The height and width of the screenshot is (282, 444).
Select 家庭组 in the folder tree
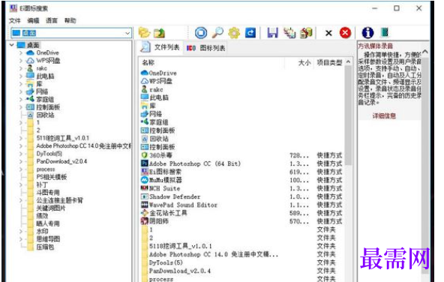coord(45,100)
